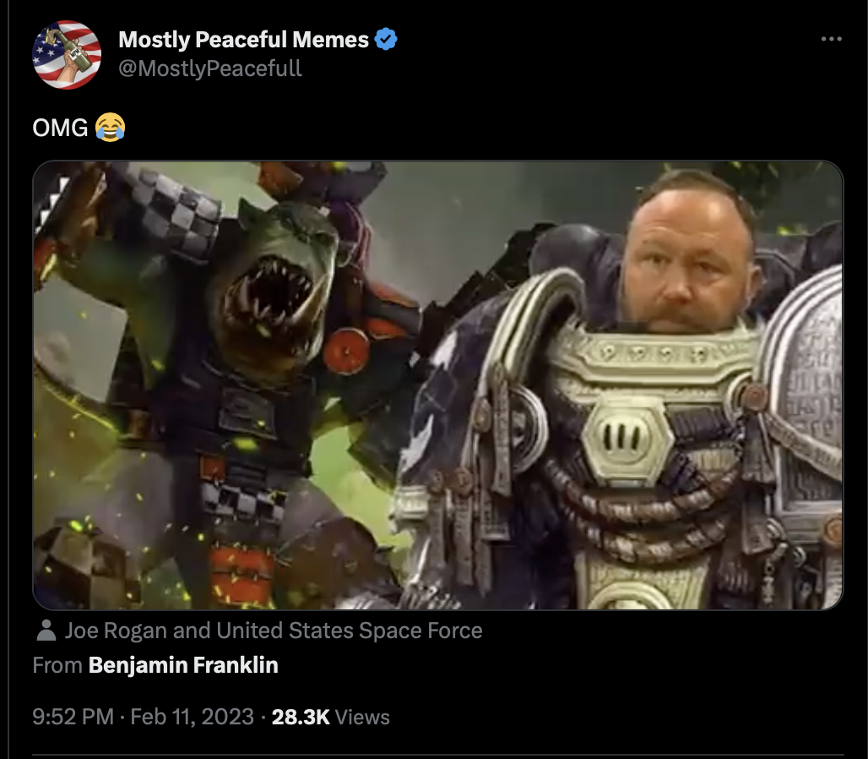868x759 pixels.
Task: Click the 9:52 PM timestamp
Action: [x=73, y=717]
